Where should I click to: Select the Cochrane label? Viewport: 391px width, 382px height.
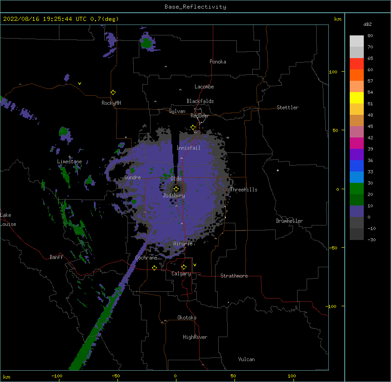pos(146,258)
